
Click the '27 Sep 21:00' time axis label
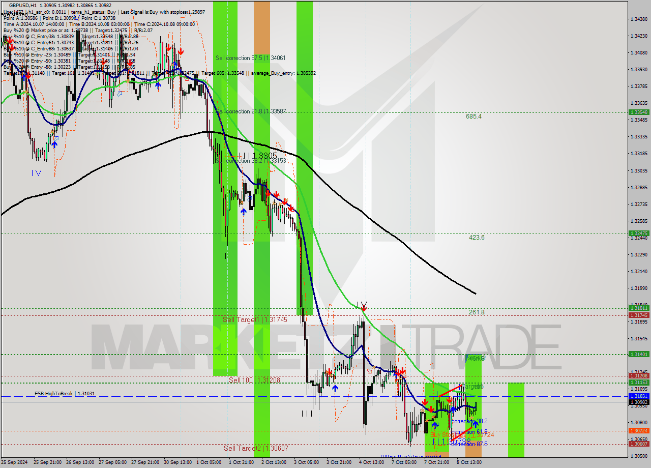coord(144,462)
